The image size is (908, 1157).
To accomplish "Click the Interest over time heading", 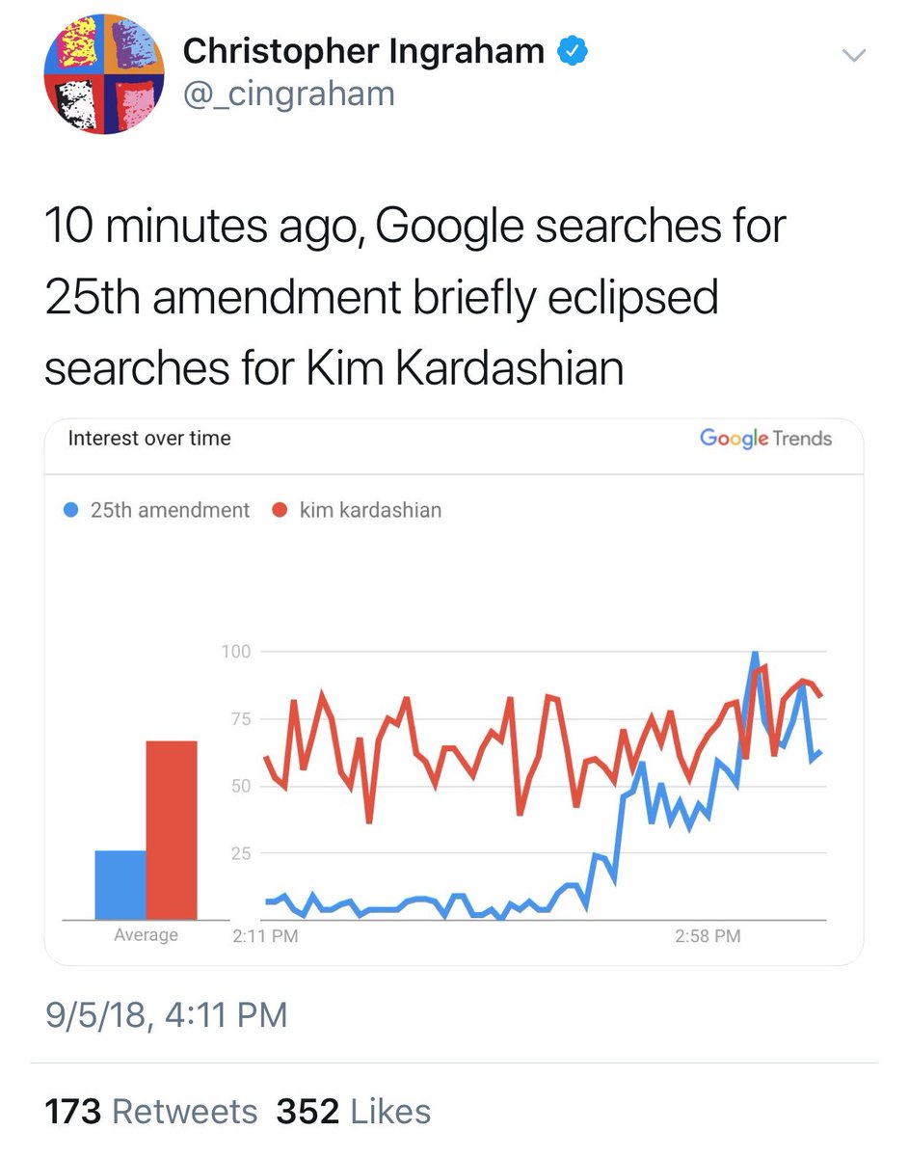I will click(149, 439).
